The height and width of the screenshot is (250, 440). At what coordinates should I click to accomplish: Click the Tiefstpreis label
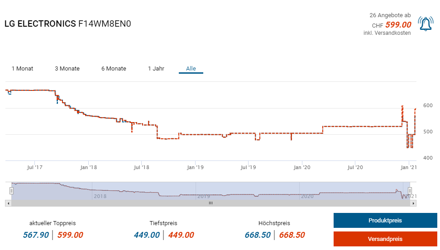pyautogui.click(x=163, y=223)
